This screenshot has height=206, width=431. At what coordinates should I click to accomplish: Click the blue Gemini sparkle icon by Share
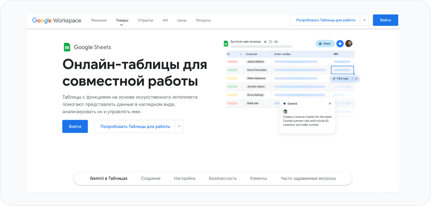(340, 44)
